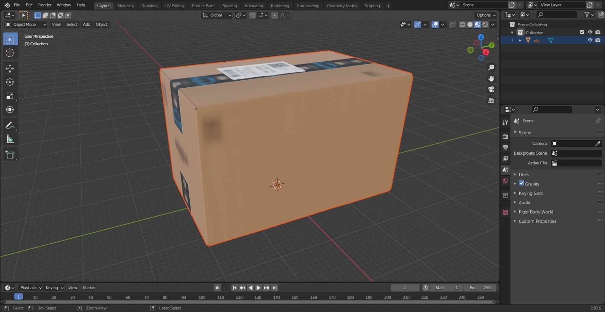Image resolution: width=605 pixels, height=312 pixels.
Task: Switch to material preview shading
Action: (477, 25)
